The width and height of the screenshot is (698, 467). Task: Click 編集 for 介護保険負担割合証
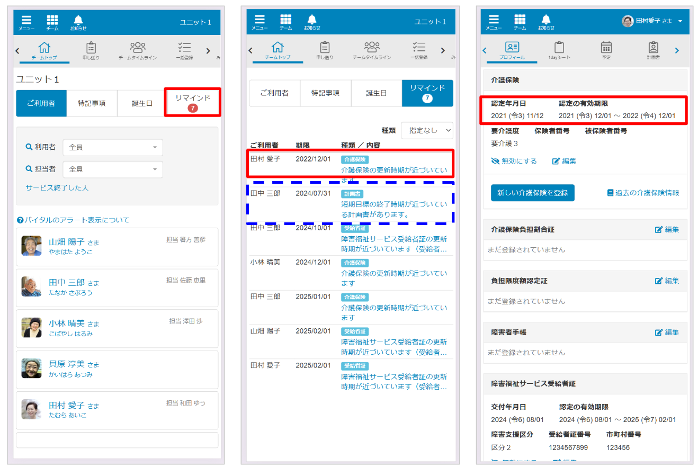click(667, 229)
